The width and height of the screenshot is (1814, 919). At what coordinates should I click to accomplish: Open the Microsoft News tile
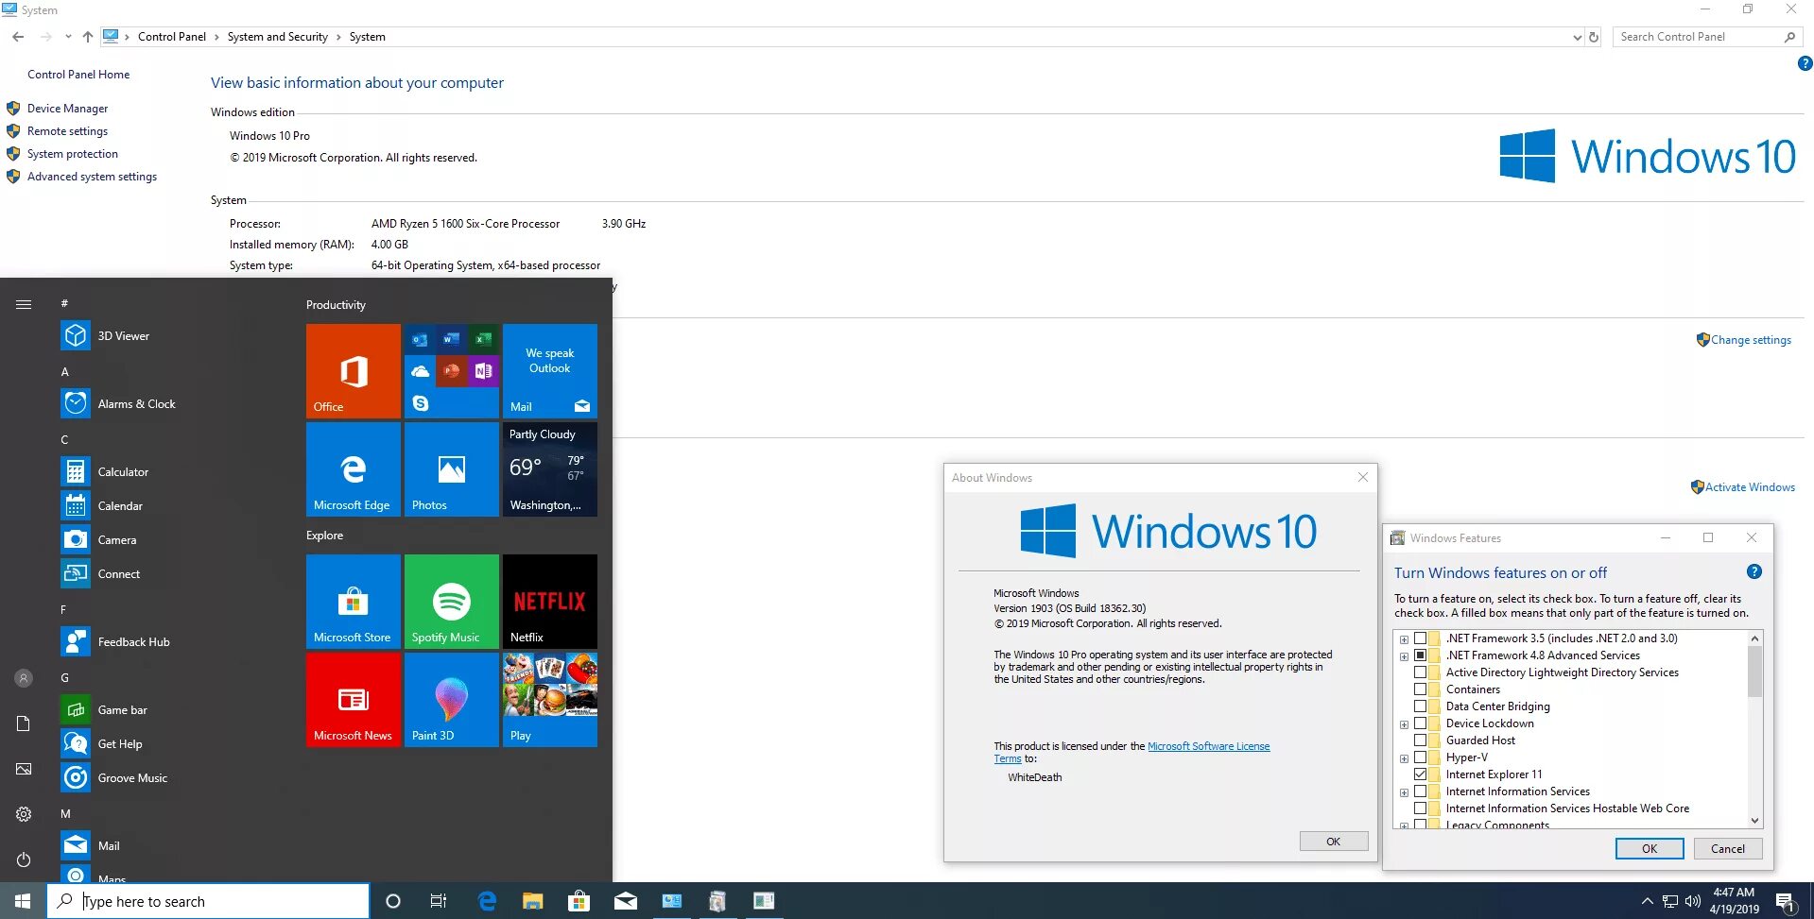coord(354,700)
